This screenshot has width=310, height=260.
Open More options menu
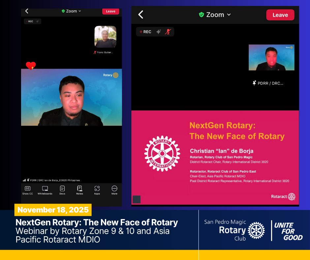[114, 190]
